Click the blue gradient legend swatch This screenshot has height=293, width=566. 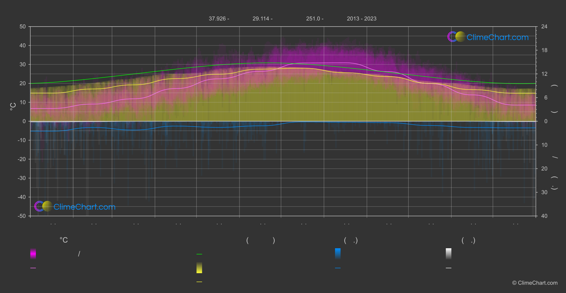coord(338,254)
